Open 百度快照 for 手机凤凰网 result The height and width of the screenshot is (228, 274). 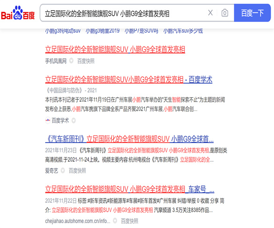click(x=86, y=61)
